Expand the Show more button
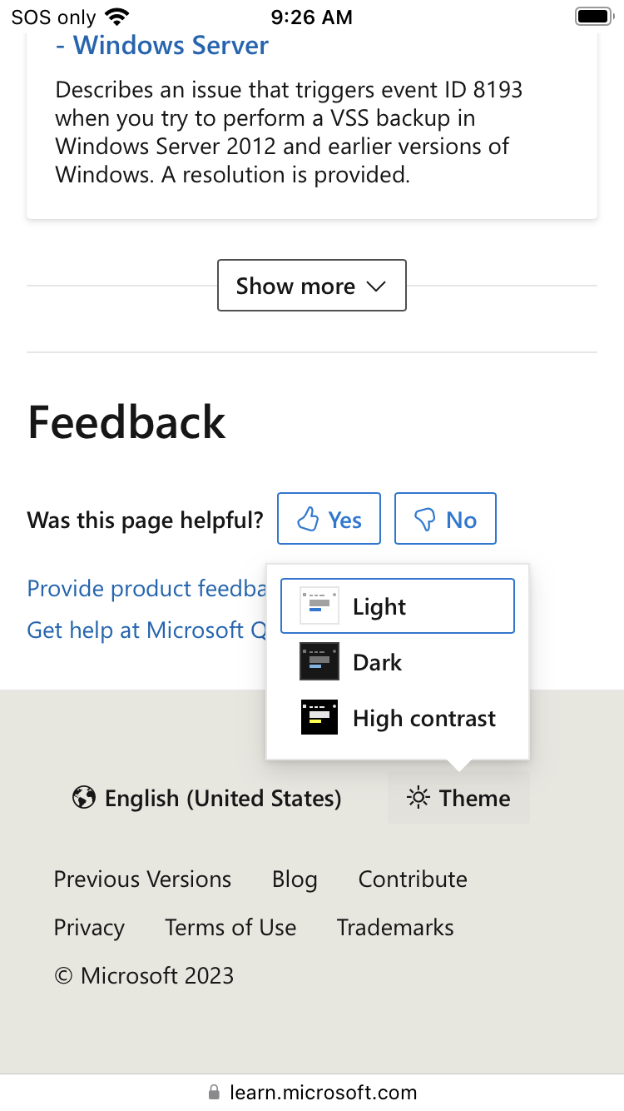Image resolution: width=624 pixels, height=1111 pixels. pos(312,286)
